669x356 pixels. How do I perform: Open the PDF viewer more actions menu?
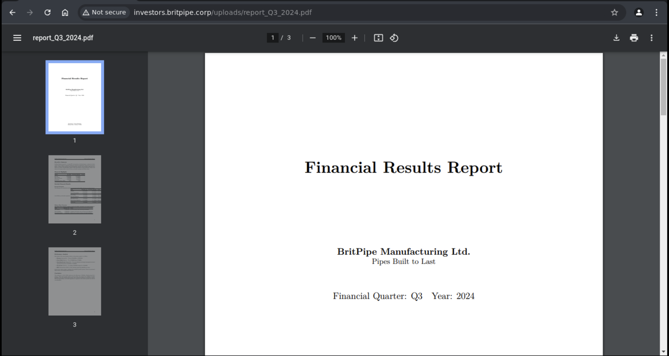point(652,38)
